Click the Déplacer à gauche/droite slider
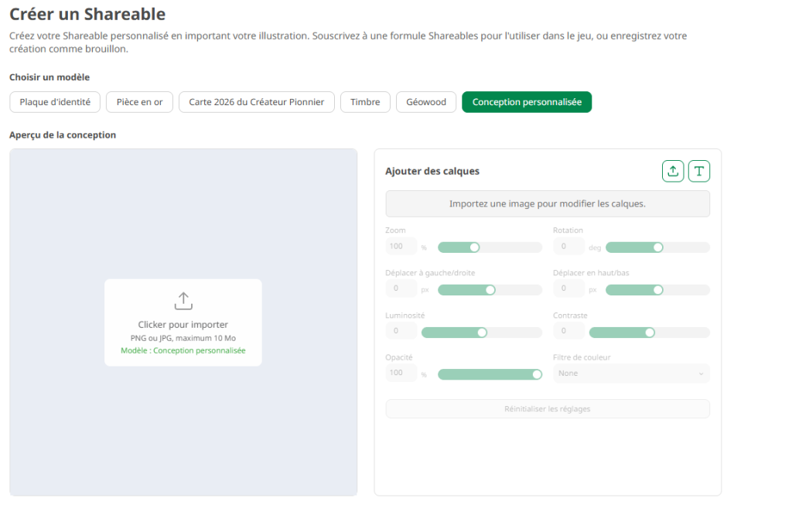This screenshot has height=505, width=792. 490,290
